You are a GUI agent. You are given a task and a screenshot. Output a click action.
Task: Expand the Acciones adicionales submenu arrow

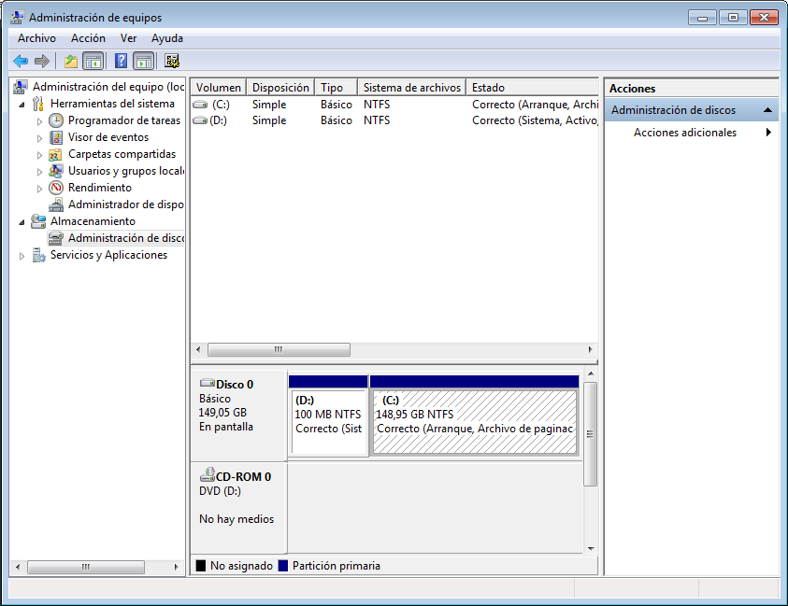pos(768,133)
